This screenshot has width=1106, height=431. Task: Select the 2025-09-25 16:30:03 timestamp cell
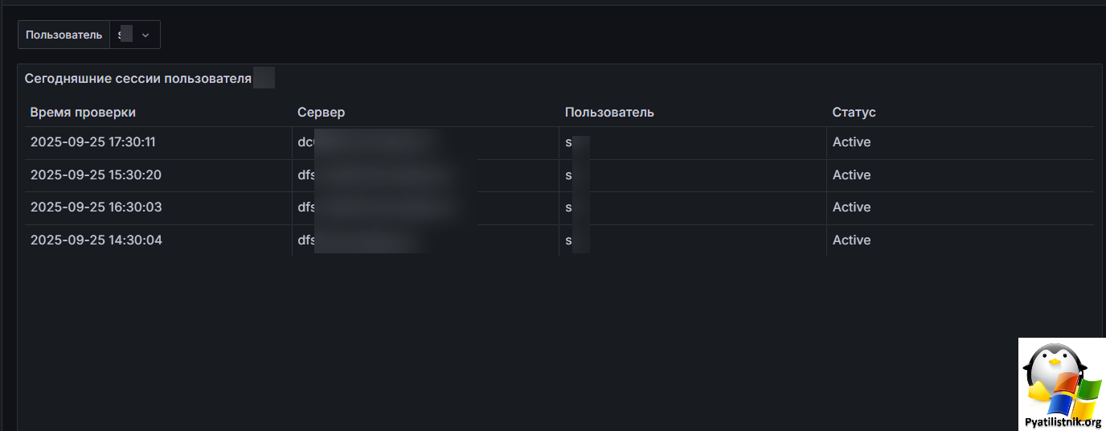tap(96, 207)
